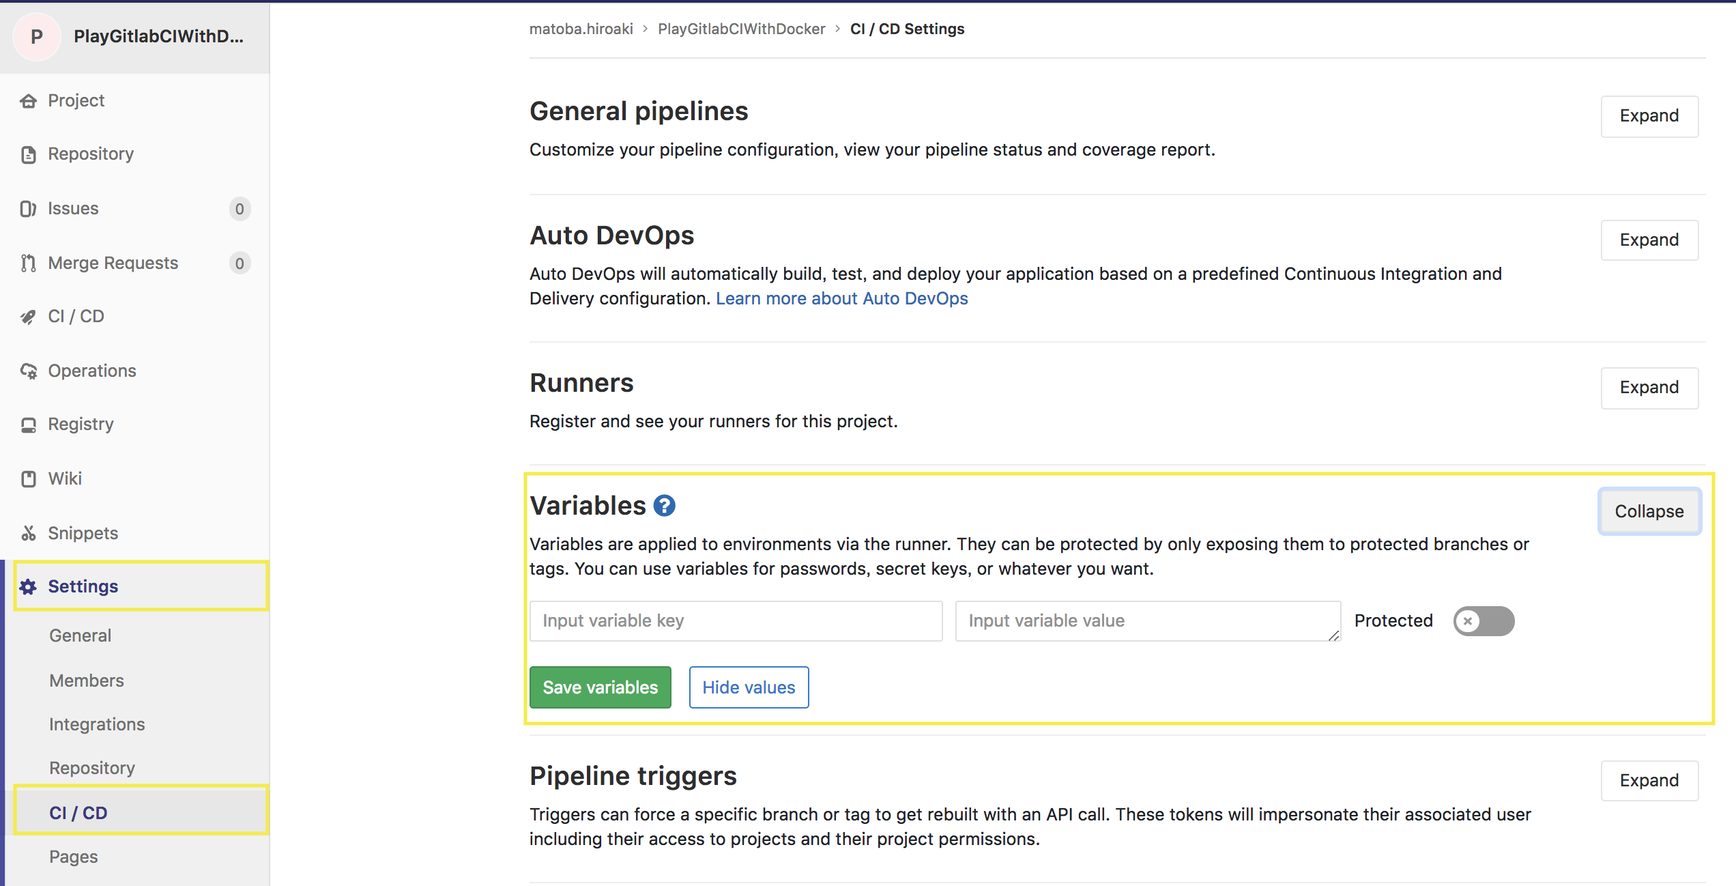Click the Snippets scissors icon
1736x886 pixels.
point(28,533)
